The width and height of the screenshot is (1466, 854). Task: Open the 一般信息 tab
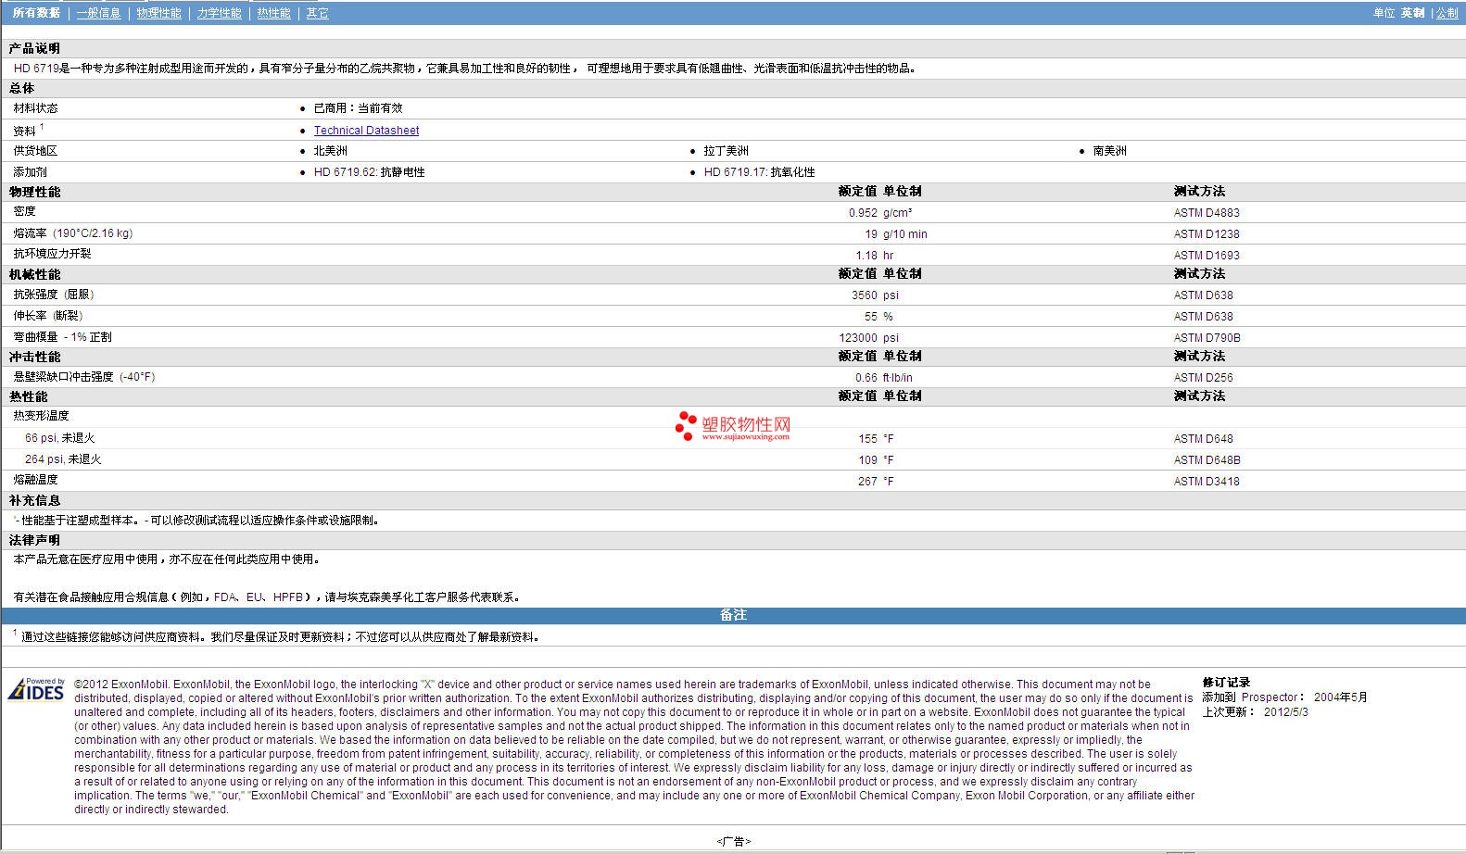click(98, 13)
